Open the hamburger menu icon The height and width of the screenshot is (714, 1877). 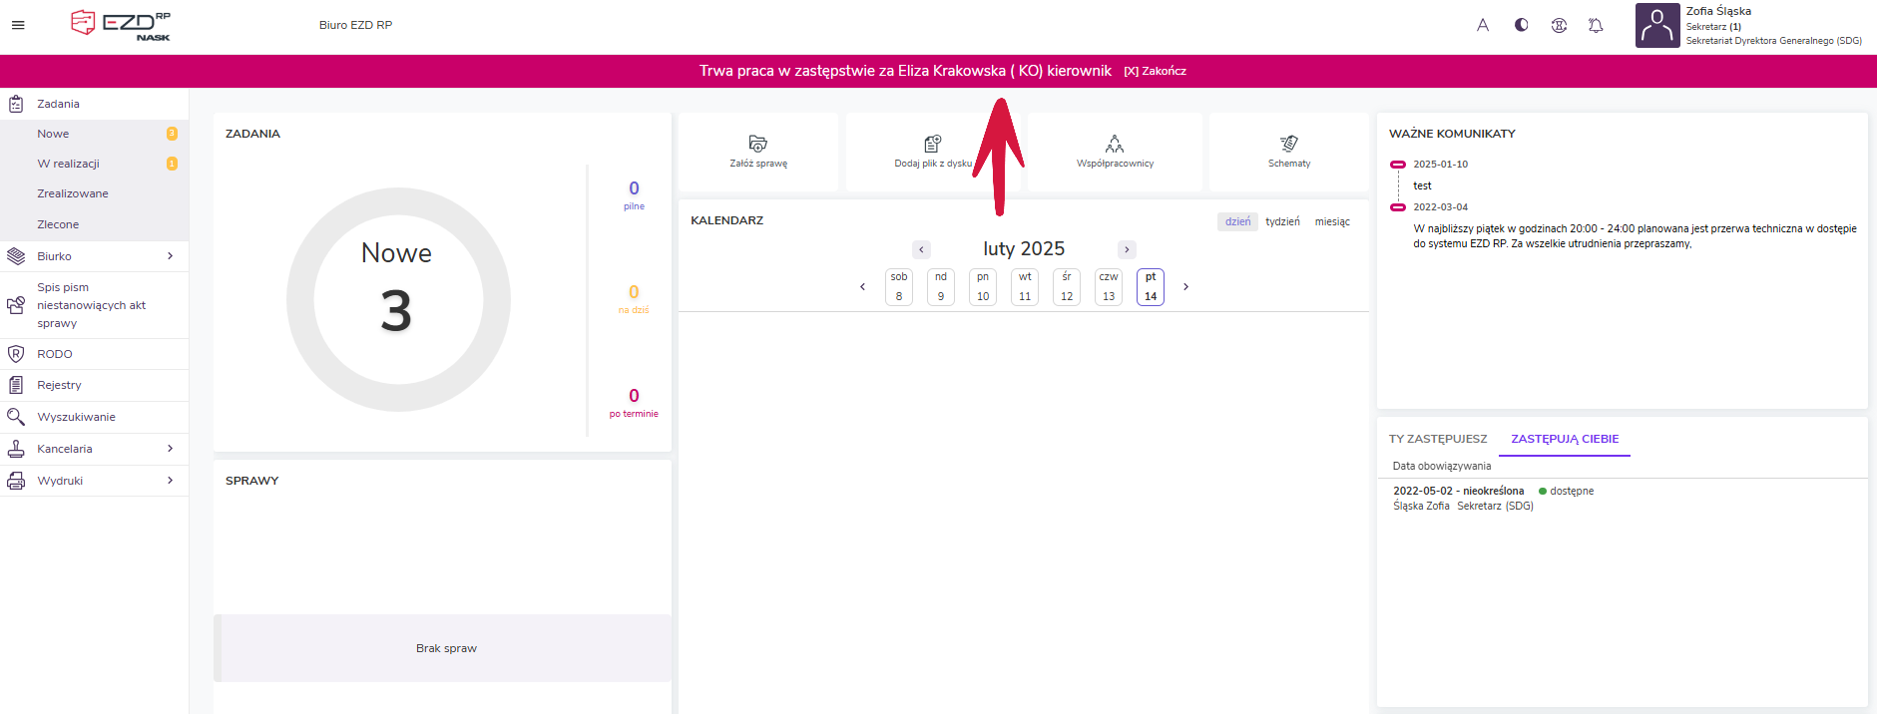(x=18, y=25)
